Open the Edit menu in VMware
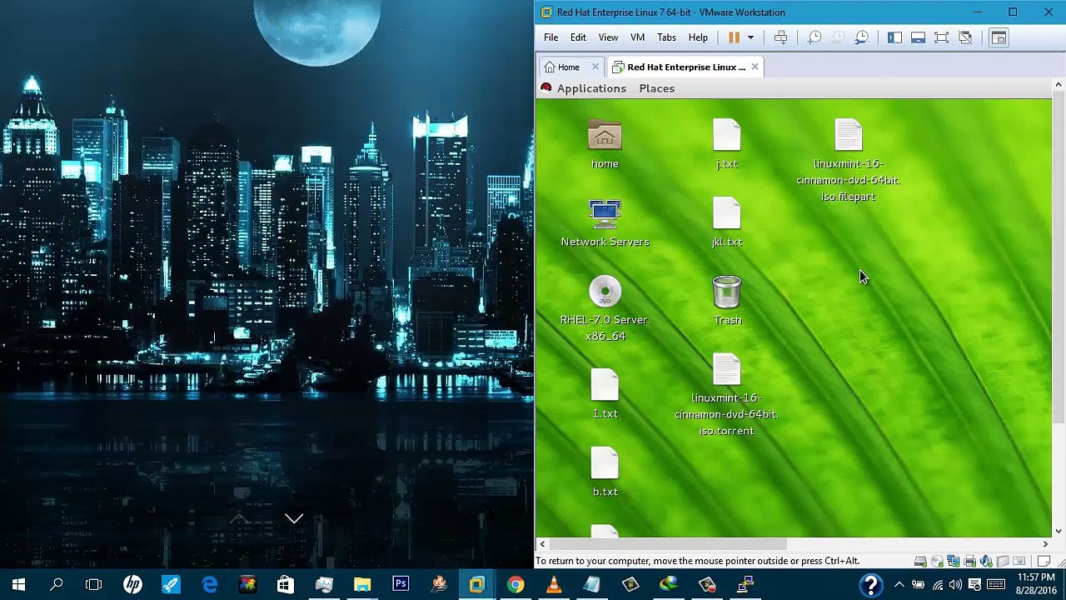The width and height of the screenshot is (1066, 600). [578, 37]
